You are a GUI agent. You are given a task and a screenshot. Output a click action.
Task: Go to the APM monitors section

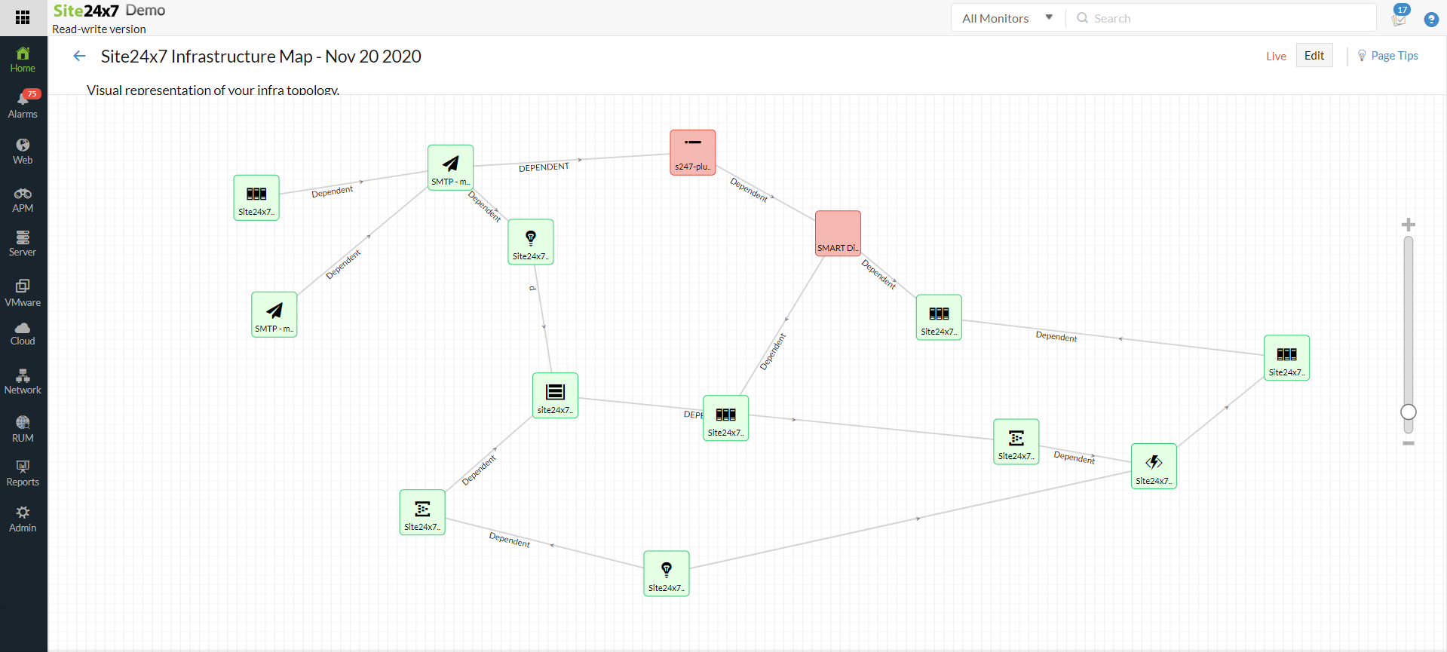pos(23,200)
